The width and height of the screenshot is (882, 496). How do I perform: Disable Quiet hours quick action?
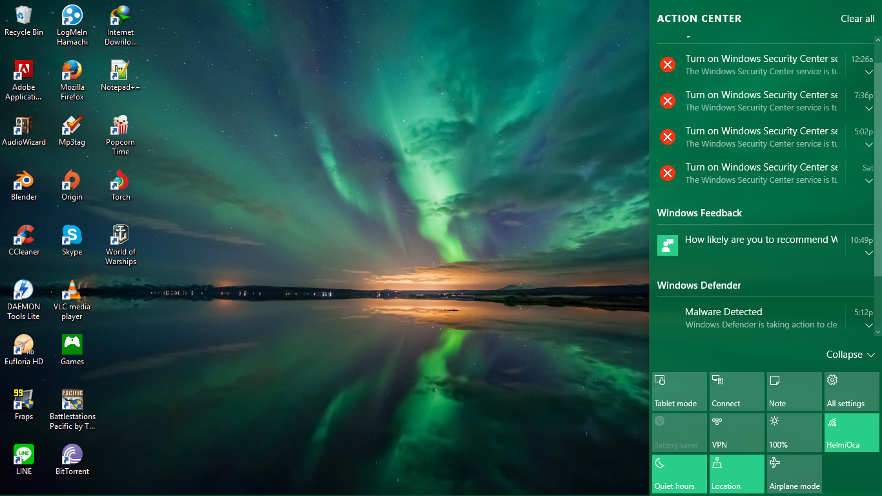[x=679, y=474]
